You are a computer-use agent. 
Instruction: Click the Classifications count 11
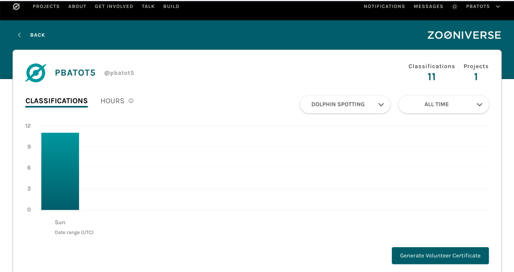(x=432, y=77)
